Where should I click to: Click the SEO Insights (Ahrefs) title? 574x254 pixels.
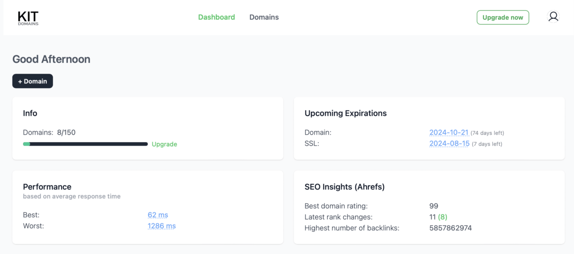click(x=344, y=187)
